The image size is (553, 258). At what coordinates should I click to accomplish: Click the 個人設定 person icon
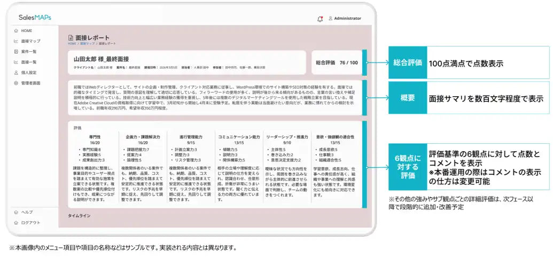pos(16,73)
